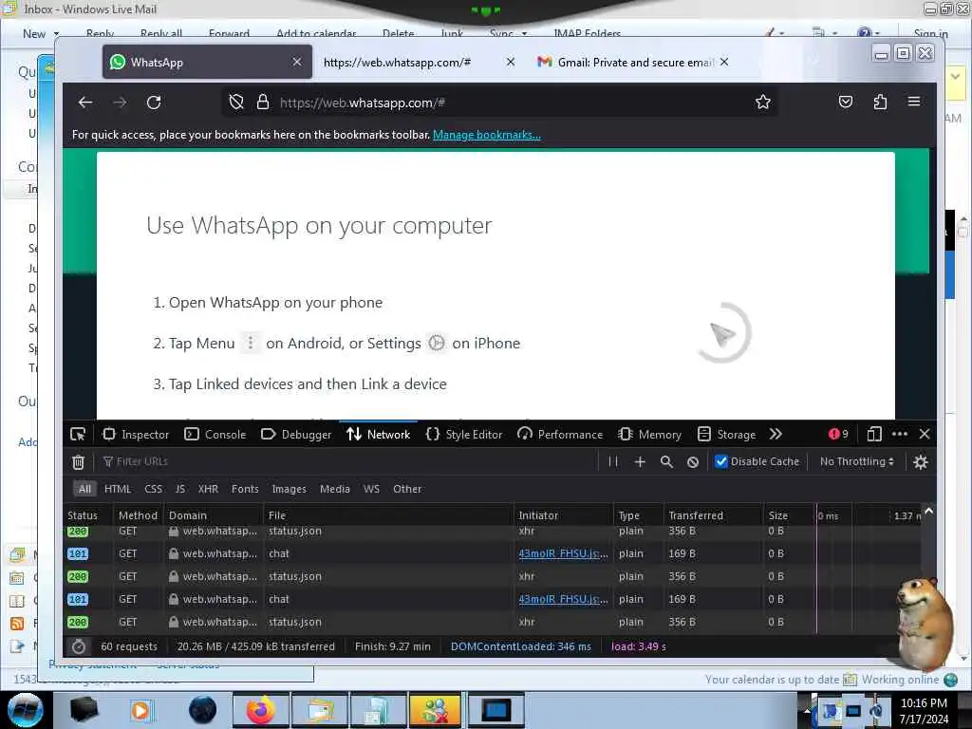Open request blocking icon
The width and height of the screenshot is (972, 729).
(x=693, y=462)
